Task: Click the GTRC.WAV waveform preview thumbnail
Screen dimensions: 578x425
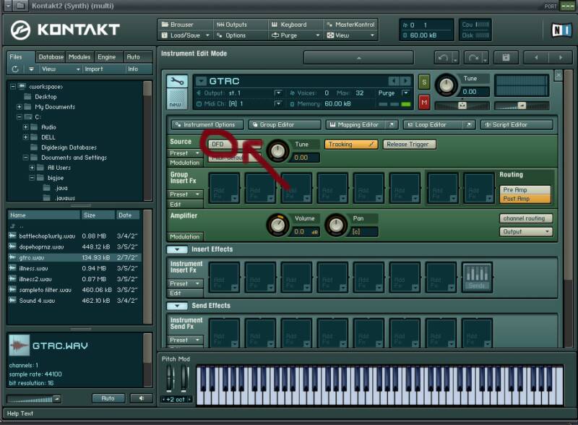Action: [20, 345]
